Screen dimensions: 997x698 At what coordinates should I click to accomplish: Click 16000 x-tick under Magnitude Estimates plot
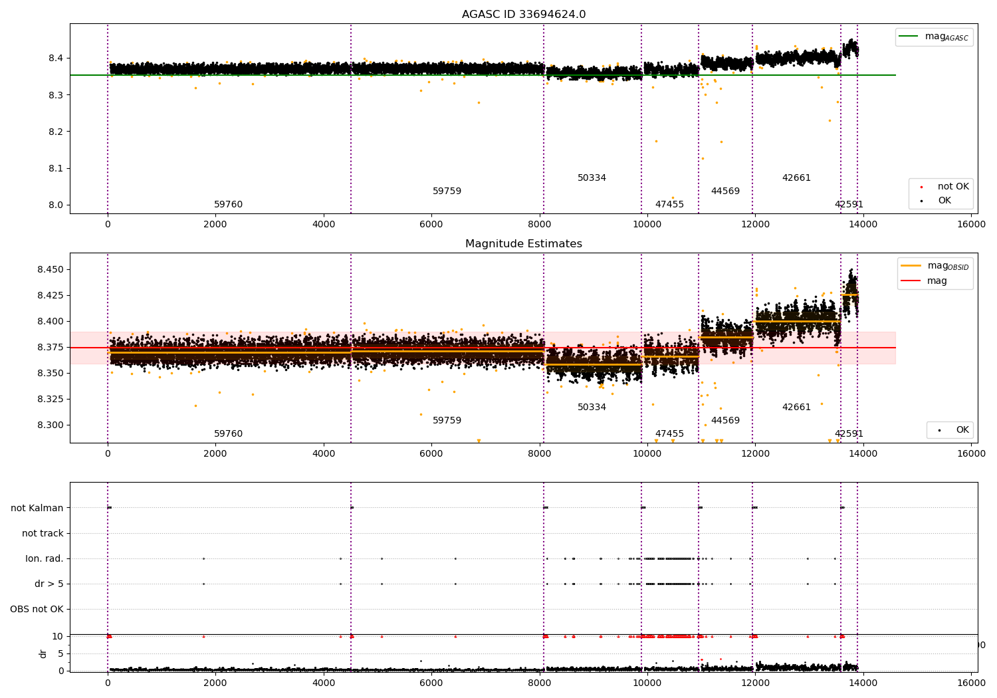(x=971, y=454)
